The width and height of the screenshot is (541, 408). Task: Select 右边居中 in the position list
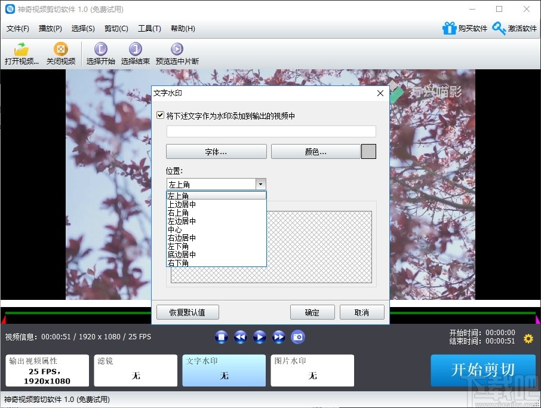tap(216, 238)
